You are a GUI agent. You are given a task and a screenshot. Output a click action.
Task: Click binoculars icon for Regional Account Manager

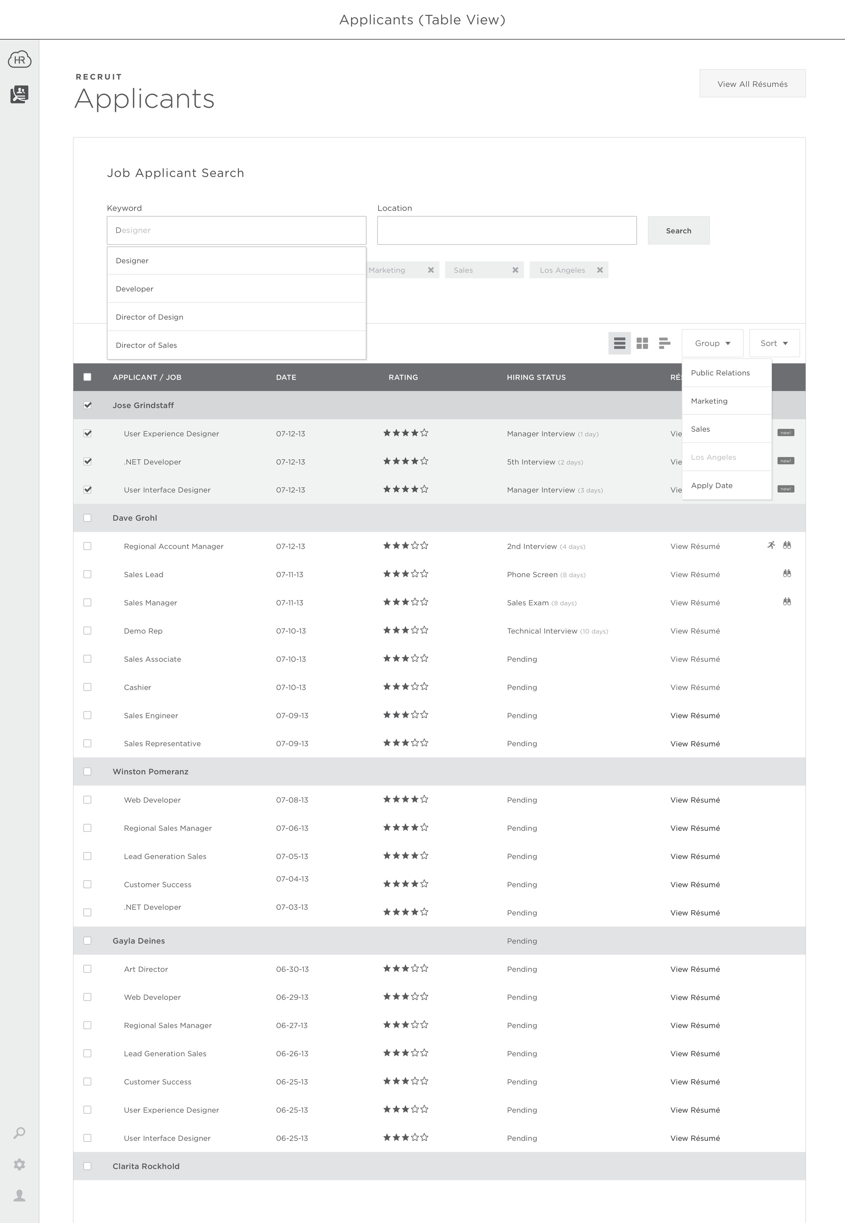tap(787, 545)
